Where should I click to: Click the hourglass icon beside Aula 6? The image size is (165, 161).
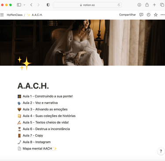coord(19,129)
